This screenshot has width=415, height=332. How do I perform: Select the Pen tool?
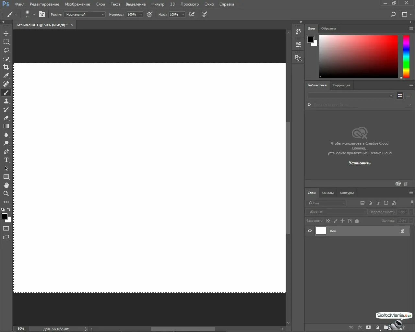(x=6, y=151)
